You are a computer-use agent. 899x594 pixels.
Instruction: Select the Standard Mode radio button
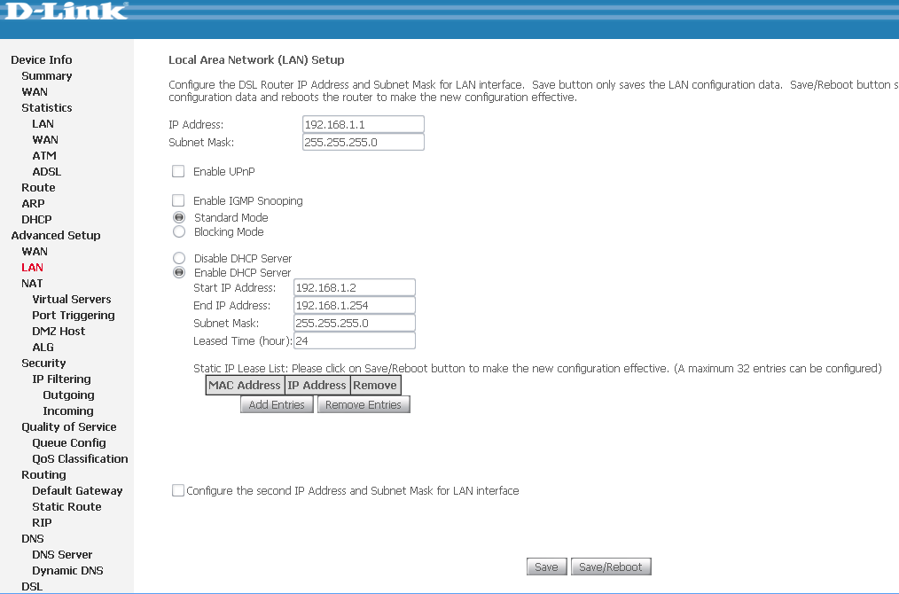click(179, 217)
